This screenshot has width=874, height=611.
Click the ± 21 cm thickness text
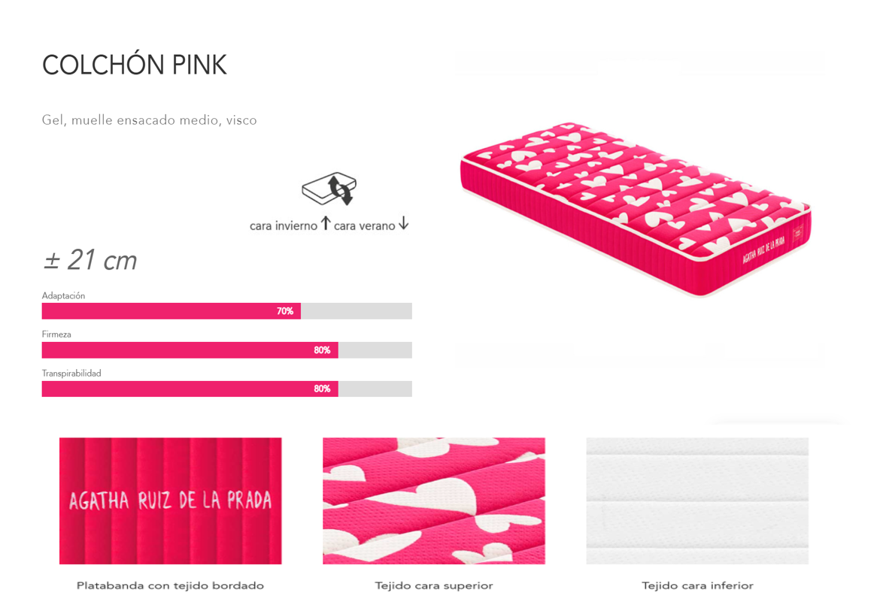click(90, 260)
